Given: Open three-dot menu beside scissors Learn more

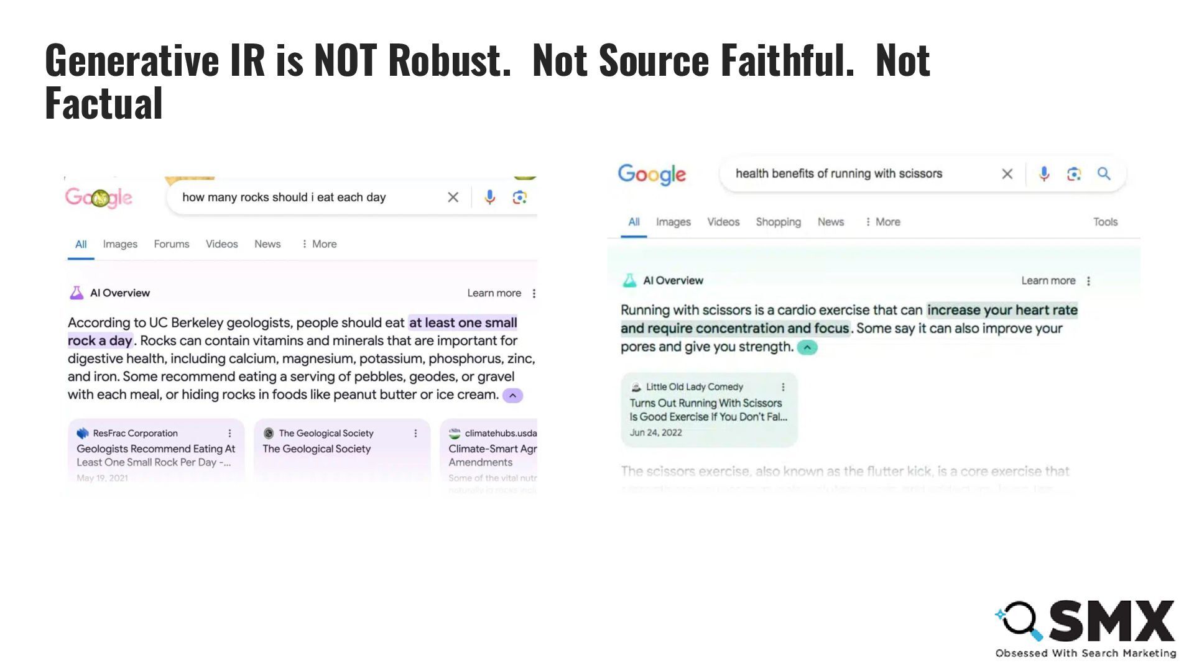Looking at the screenshot, I should click(x=1088, y=281).
